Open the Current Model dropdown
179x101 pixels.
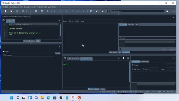(95, 21)
